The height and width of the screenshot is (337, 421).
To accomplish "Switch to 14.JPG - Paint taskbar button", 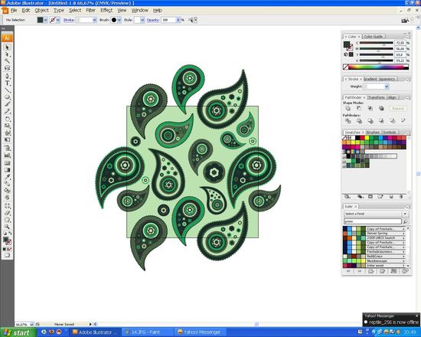I will pos(147,332).
